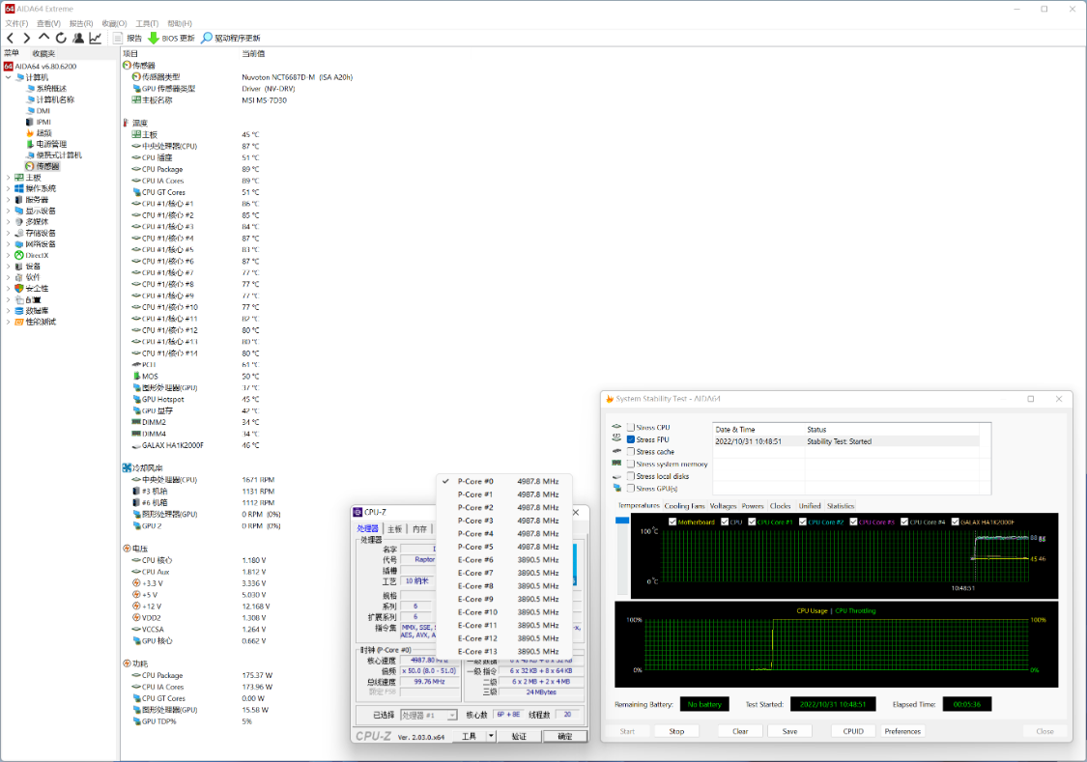The height and width of the screenshot is (762, 1087).
Task: Toggle the CPU Core #1 graph checkbox
Action: (752, 522)
